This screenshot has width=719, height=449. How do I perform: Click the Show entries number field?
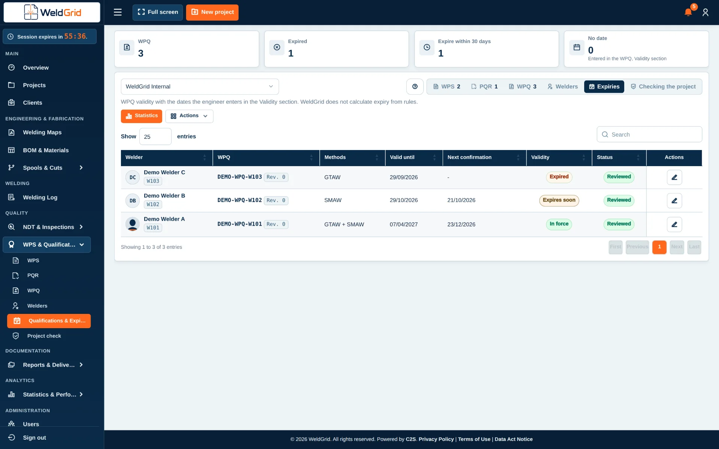click(155, 137)
